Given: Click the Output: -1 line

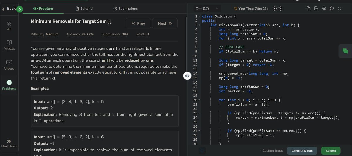Looking at the screenshot, I should pos(44,143).
